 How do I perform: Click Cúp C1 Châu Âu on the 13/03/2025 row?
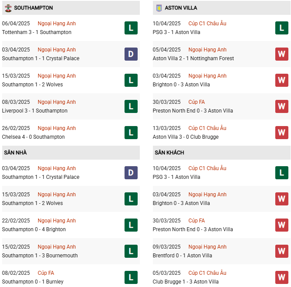(x=207, y=128)
